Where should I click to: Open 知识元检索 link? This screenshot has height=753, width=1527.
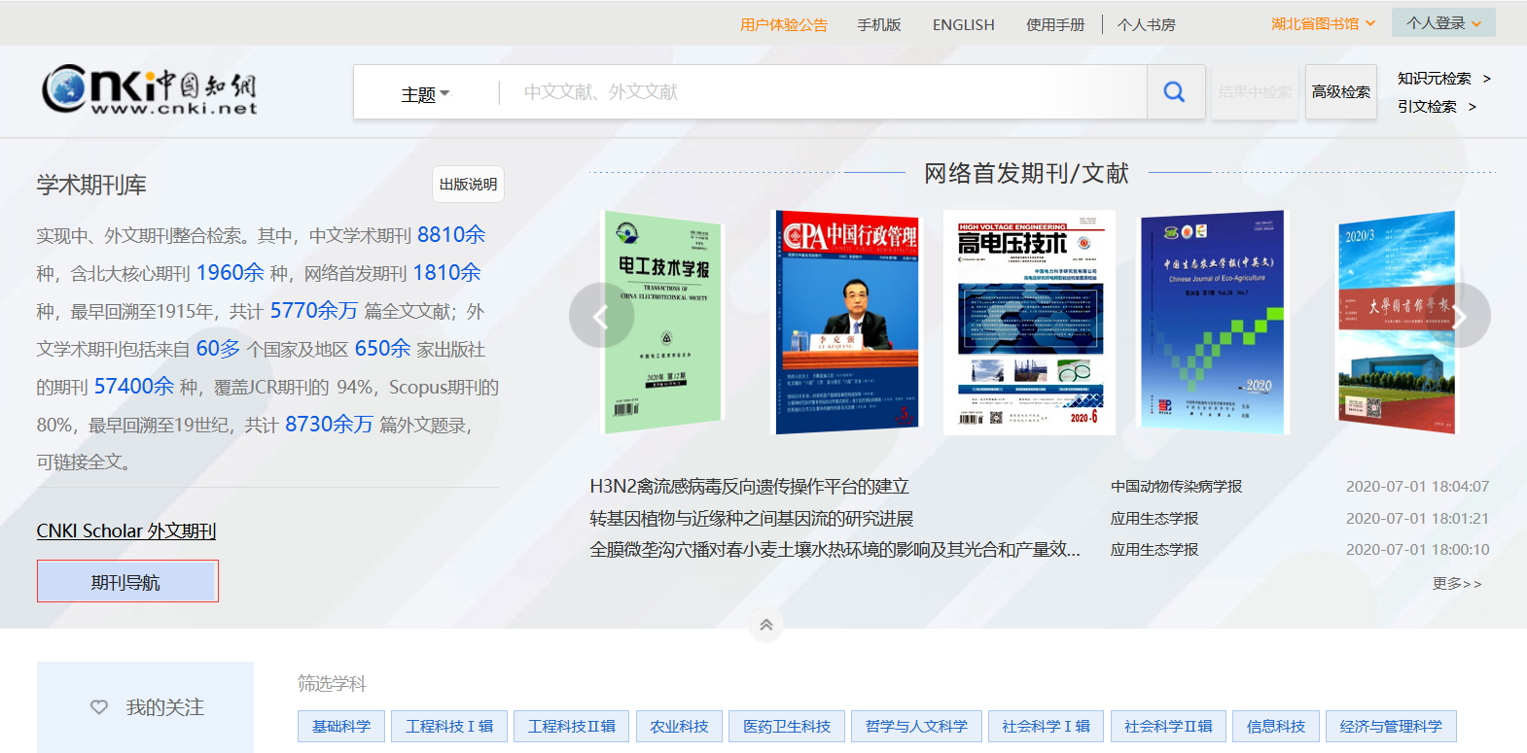tap(1443, 79)
